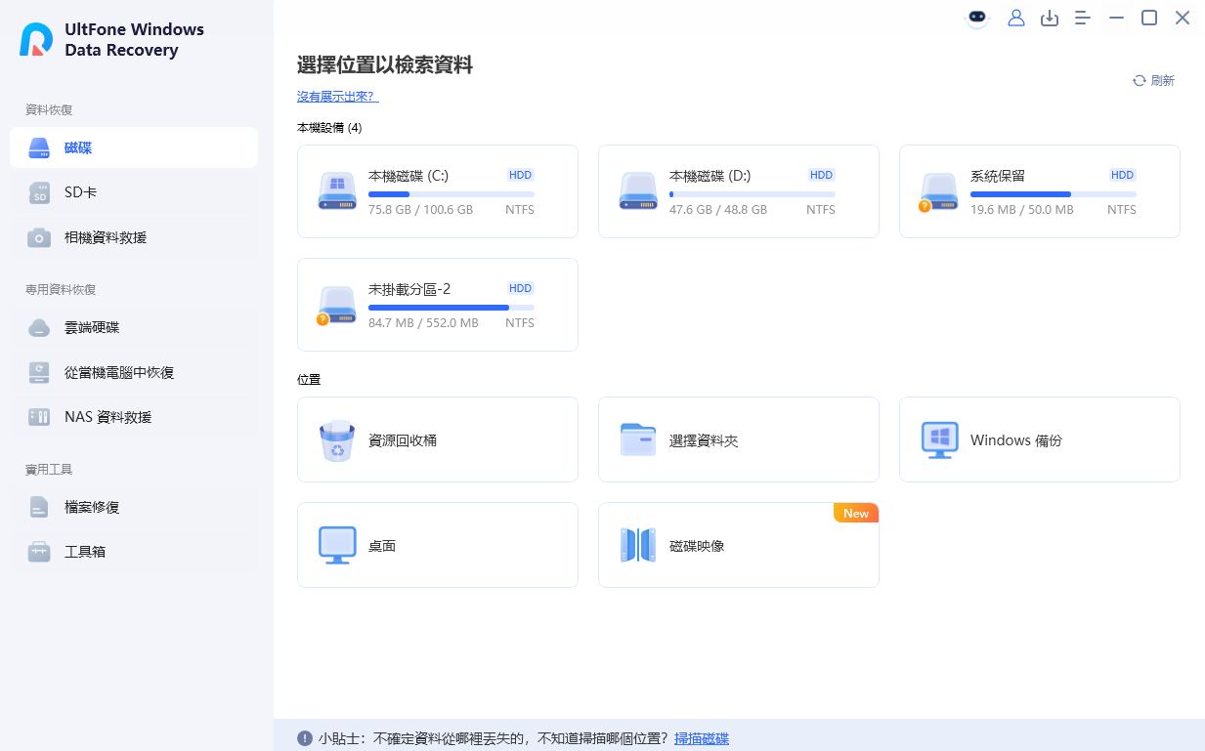Open the chatbot assistant icon
The width and height of the screenshot is (1205, 751).
(977, 18)
